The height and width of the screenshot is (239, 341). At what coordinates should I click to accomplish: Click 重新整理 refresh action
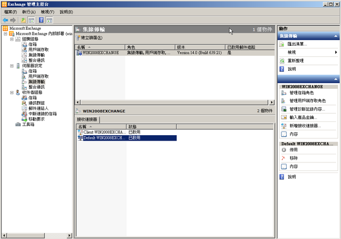coord(296,61)
